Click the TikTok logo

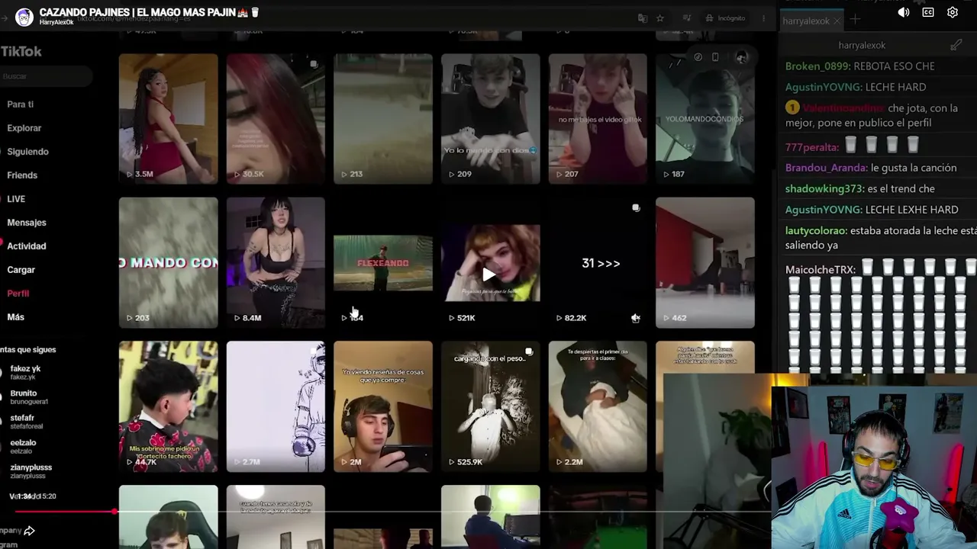pos(21,51)
